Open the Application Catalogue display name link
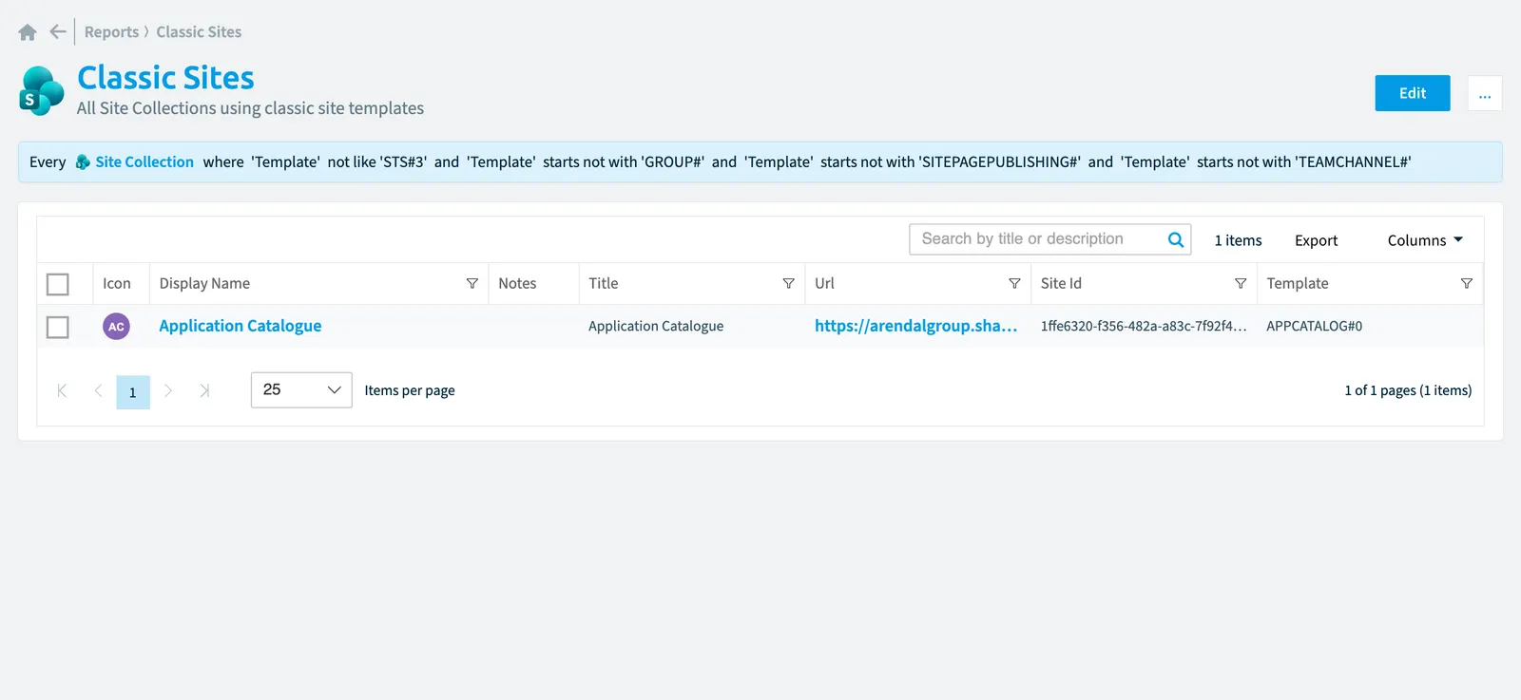 [241, 326]
